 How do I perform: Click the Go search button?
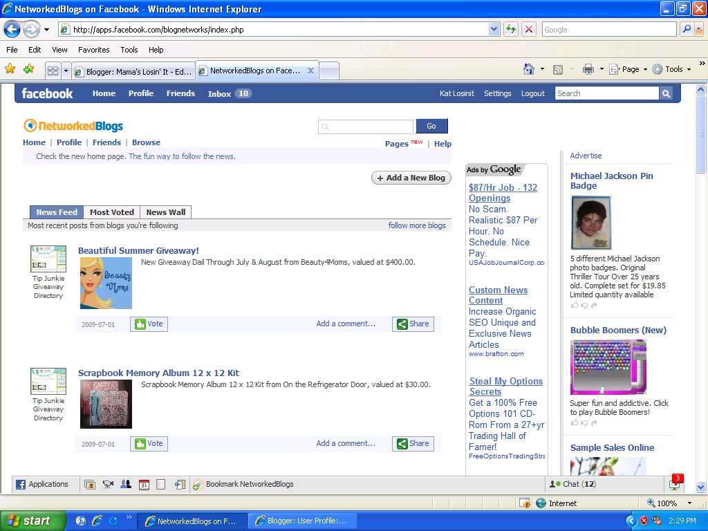click(431, 126)
